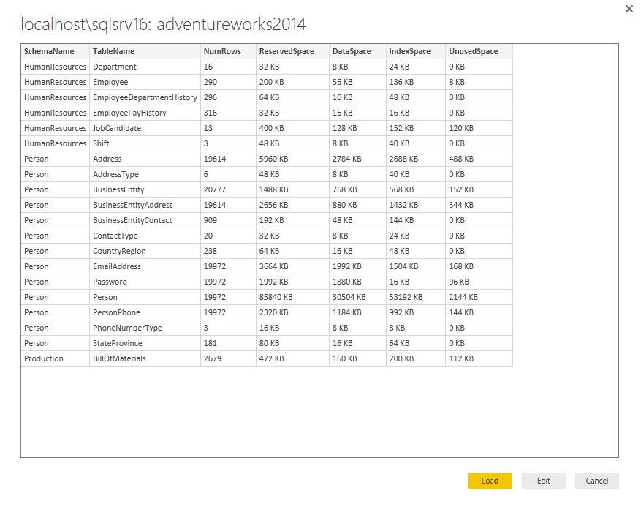Select the DataSpace column header
Viewport: 641px width, 507px height.
tap(357, 51)
